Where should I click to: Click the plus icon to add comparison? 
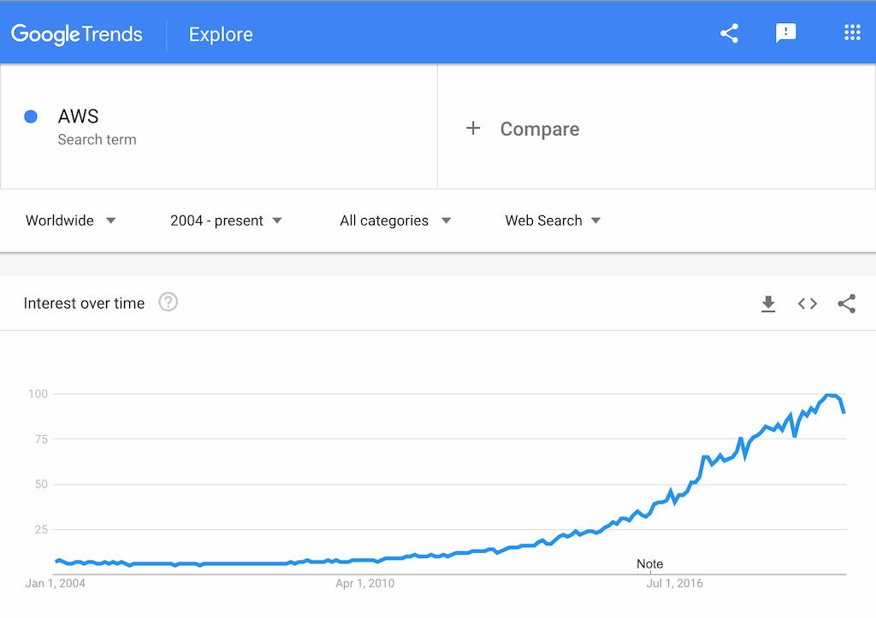point(473,128)
